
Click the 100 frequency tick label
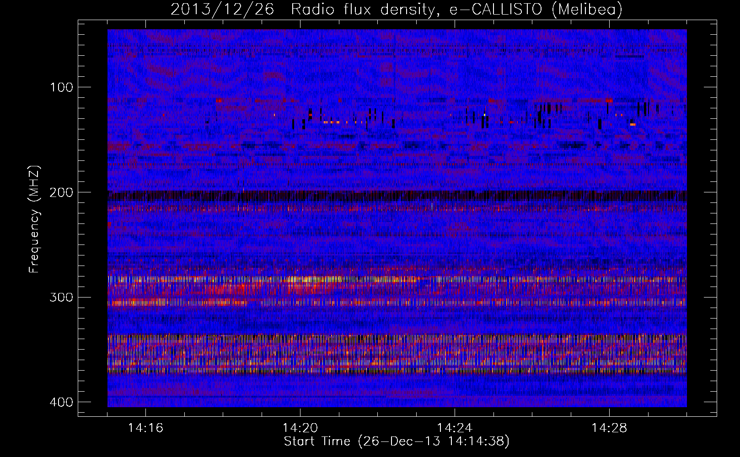coord(61,87)
